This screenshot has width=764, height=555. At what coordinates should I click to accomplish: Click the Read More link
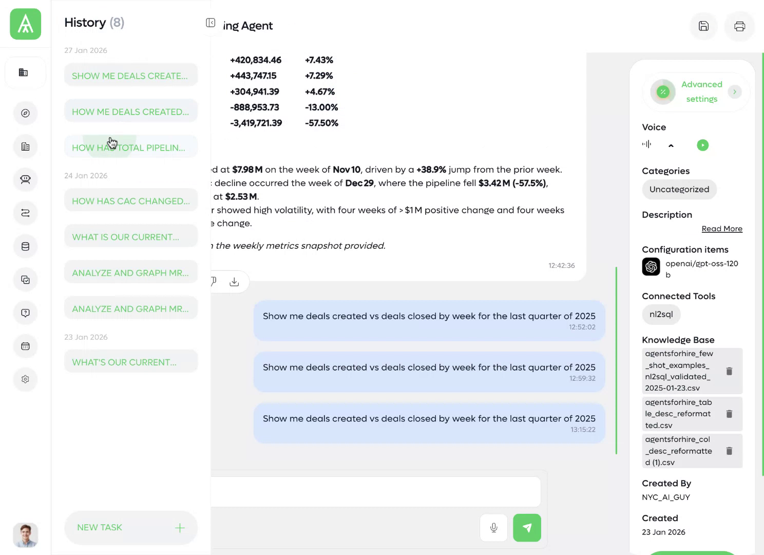(x=722, y=229)
